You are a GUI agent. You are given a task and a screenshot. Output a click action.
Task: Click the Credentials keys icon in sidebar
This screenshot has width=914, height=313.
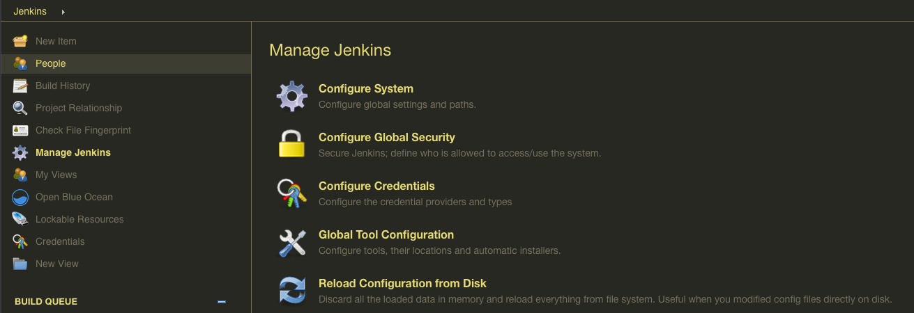[x=20, y=241]
